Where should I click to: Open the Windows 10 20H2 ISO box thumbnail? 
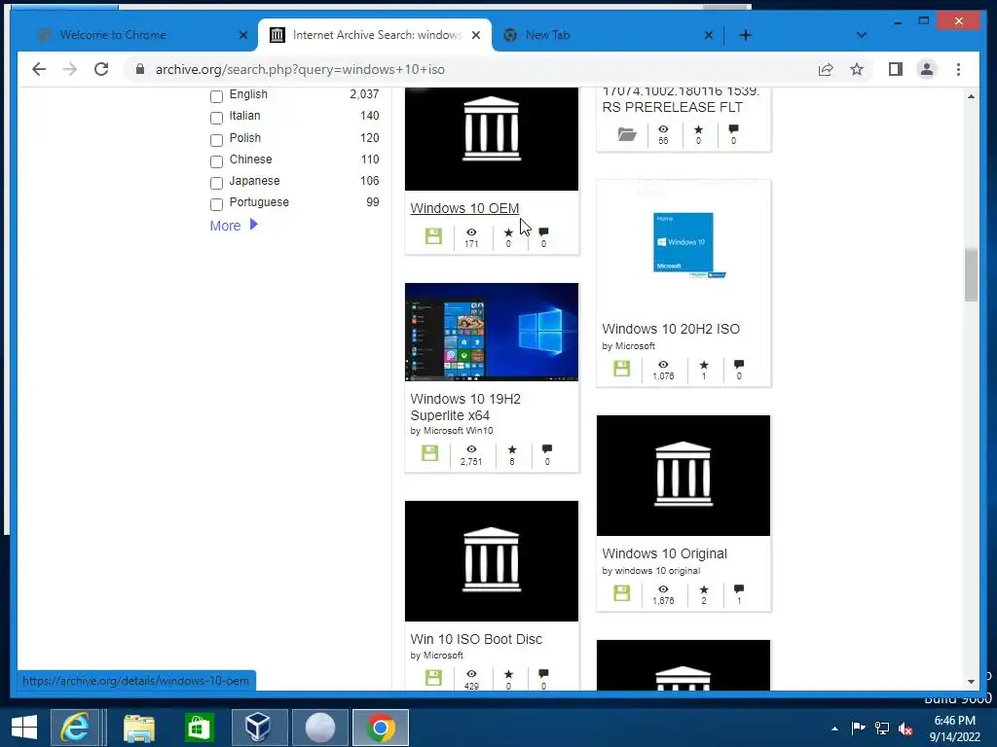pyautogui.click(x=683, y=247)
